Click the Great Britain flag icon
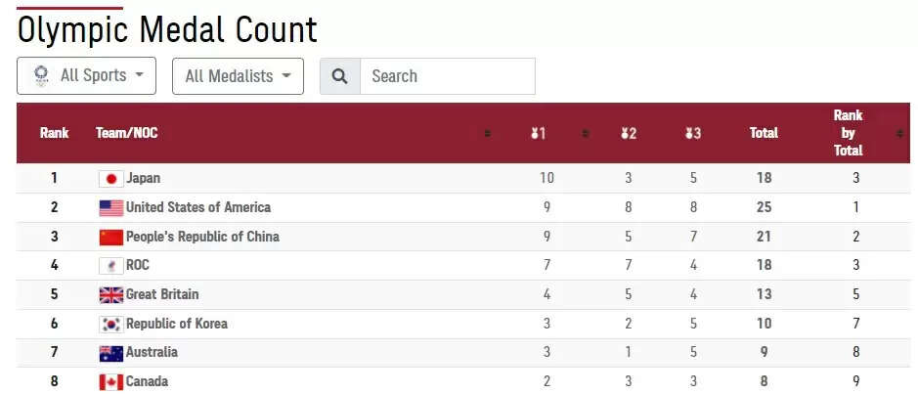This screenshot has height=394, width=918. 110,294
